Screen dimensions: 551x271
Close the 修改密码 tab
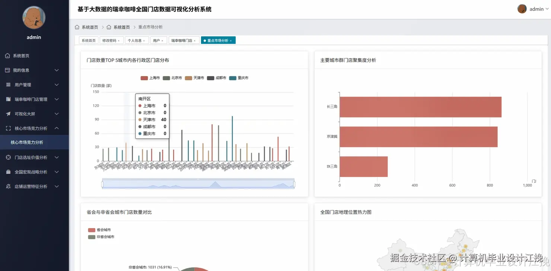point(119,41)
